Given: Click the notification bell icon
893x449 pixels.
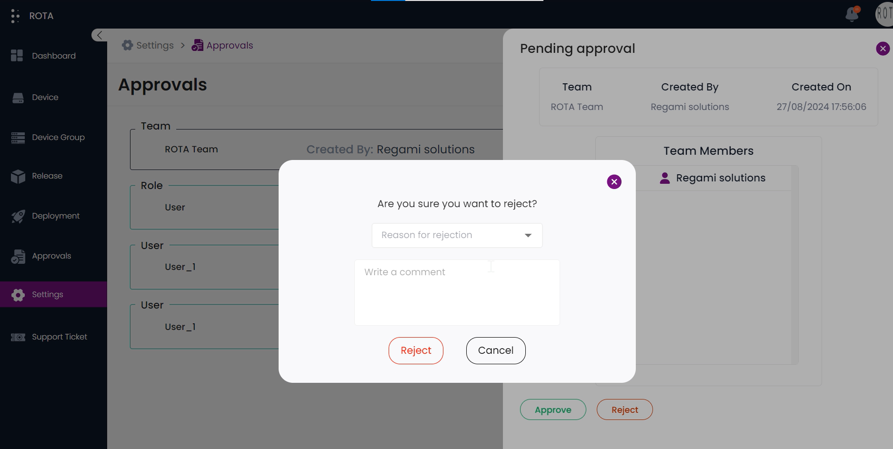Looking at the screenshot, I should coord(852,15).
